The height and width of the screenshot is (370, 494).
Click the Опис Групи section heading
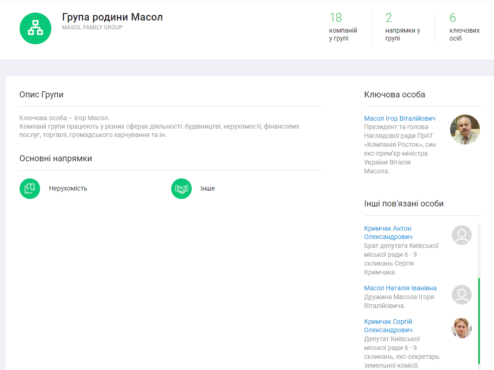(42, 95)
